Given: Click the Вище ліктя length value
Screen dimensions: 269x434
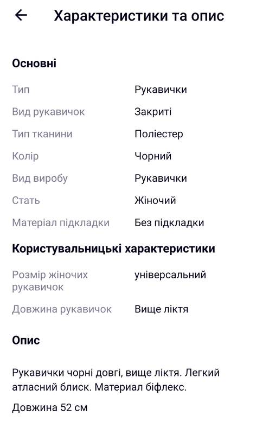Looking at the screenshot, I should click(x=161, y=309).
